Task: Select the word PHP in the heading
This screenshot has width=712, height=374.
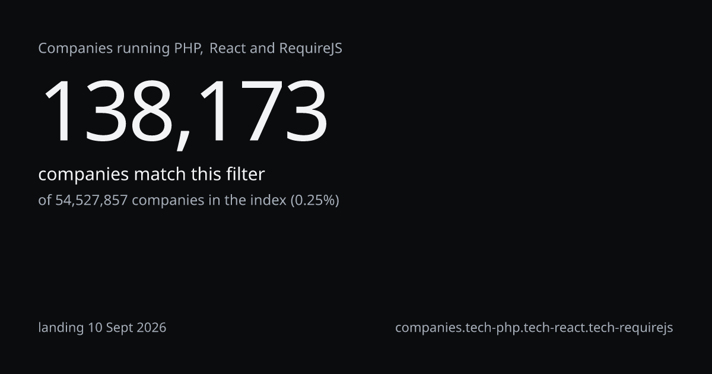Action: [189, 49]
